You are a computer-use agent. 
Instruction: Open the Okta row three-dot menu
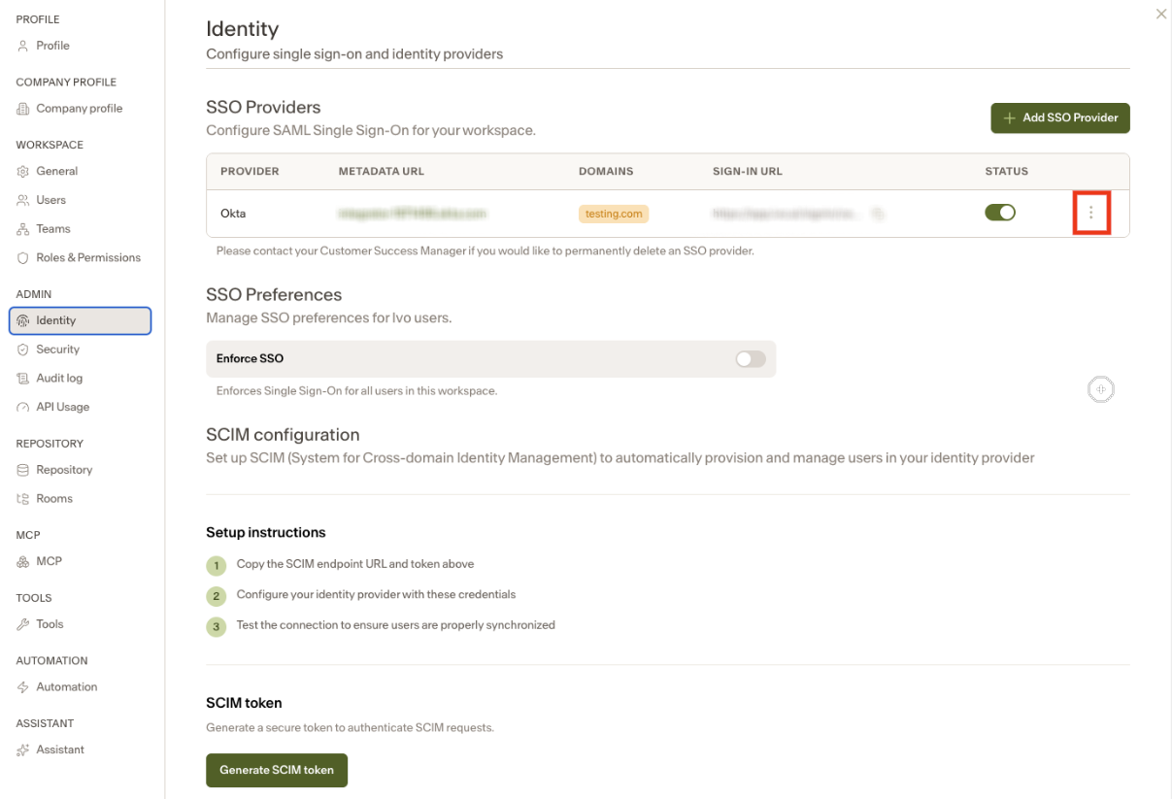click(1091, 213)
